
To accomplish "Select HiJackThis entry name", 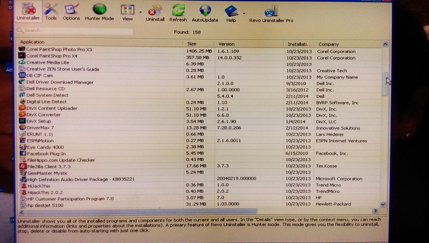I will (x=39, y=186).
